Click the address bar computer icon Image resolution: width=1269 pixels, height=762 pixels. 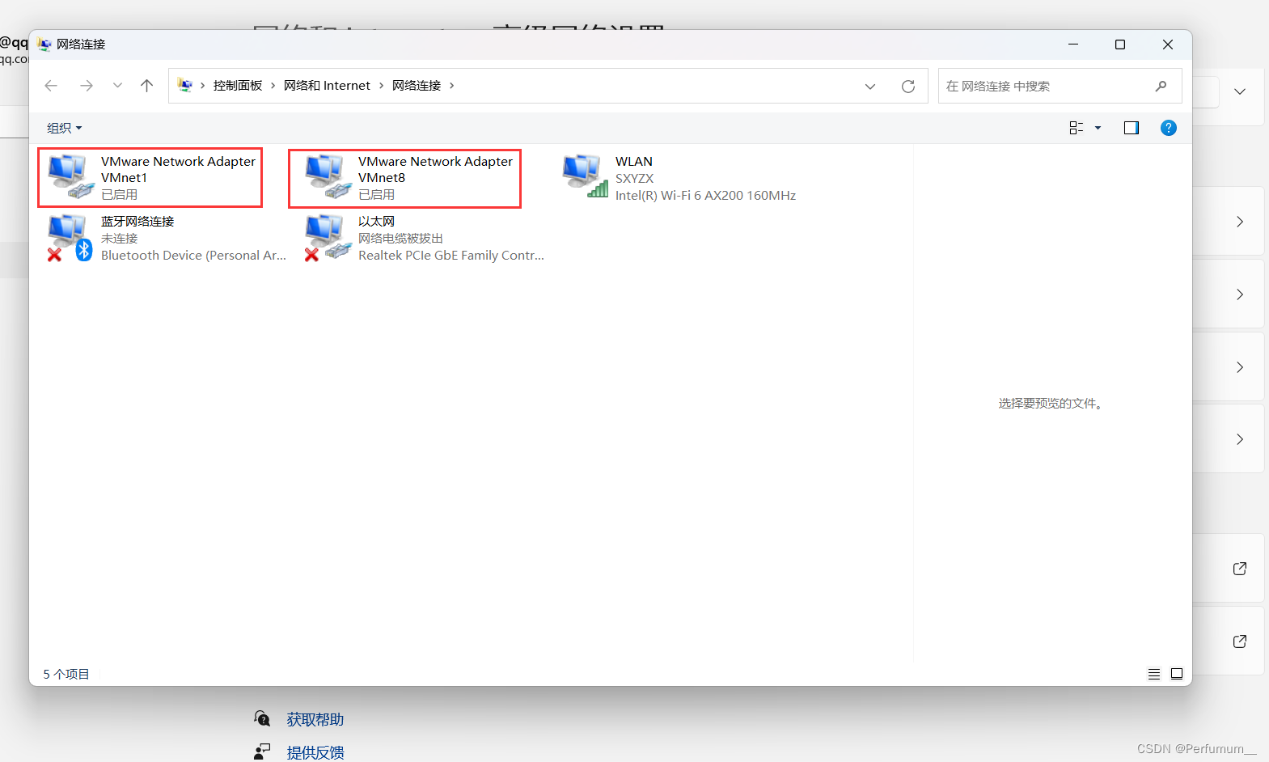185,85
